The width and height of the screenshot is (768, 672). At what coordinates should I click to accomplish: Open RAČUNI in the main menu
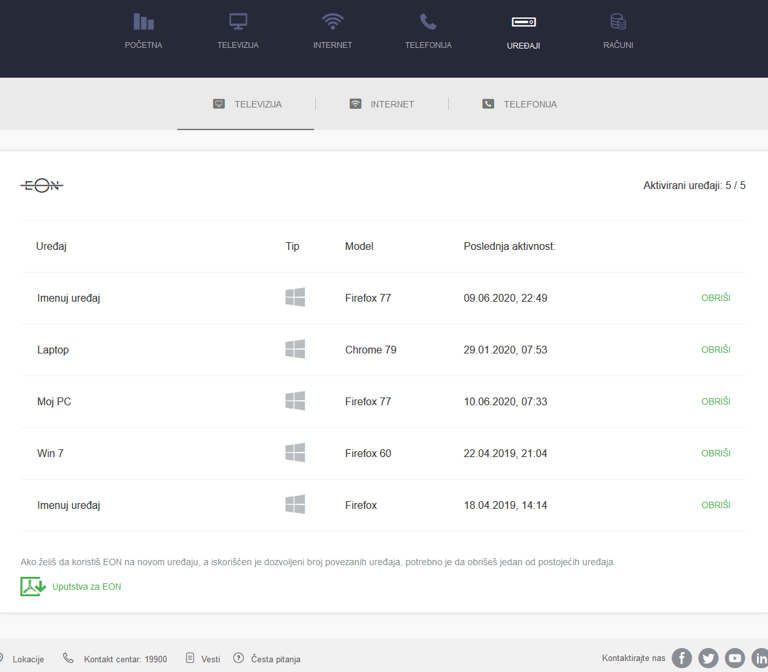pyautogui.click(x=618, y=45)
